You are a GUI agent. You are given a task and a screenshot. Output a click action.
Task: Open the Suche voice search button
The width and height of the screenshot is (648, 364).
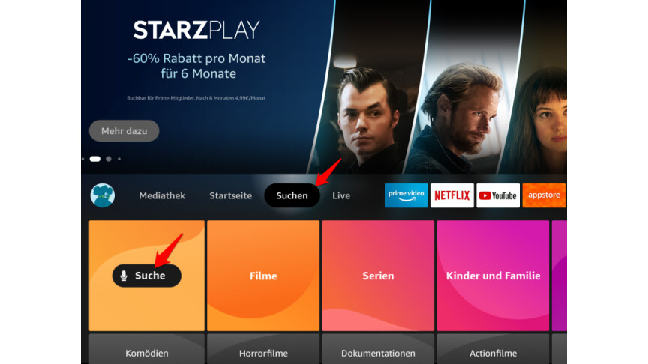click(147, 276)
